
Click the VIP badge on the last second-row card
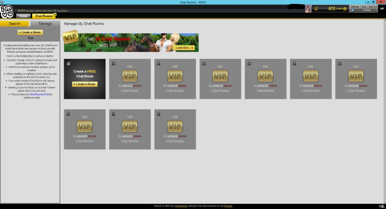175,127
